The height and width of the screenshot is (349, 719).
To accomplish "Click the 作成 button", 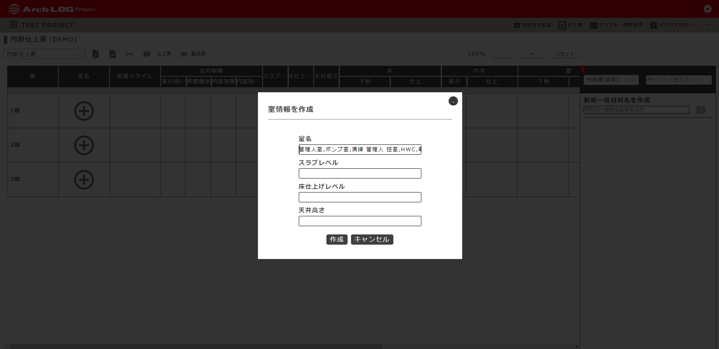I will [x=337, y=239].
